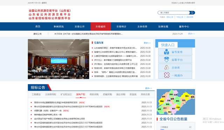Screen dimensions: 224x130
Task: Switch to the 政府采购 announcements tab
Action: (x=94, y=94)
